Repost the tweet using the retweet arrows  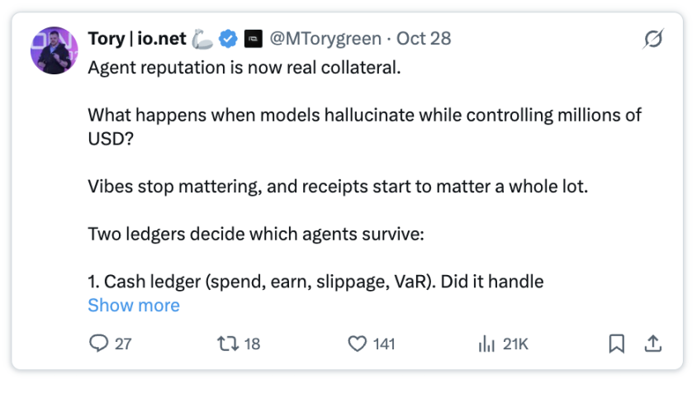pyautogui.click(x=225, y=344)
